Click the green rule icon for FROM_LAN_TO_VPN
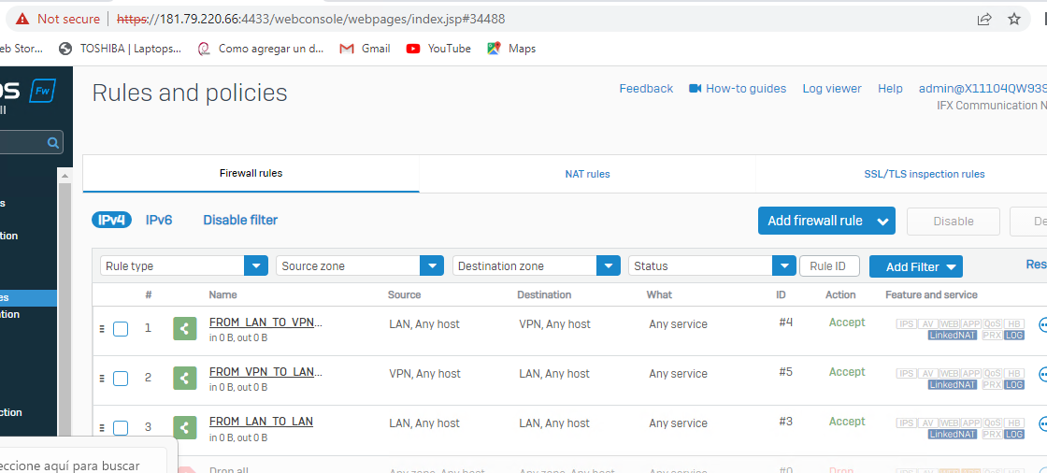This screenshot has width=1047, height=473. point(185,329)
